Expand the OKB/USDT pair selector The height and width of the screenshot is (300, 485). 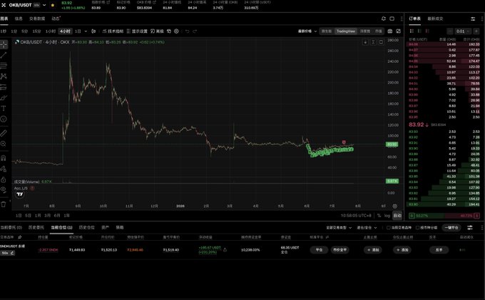click(x=44, y=5)
